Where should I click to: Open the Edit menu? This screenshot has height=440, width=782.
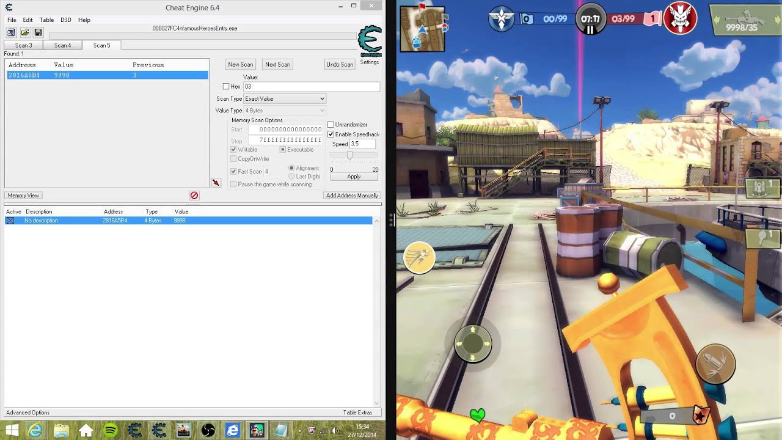click(28, 20)
